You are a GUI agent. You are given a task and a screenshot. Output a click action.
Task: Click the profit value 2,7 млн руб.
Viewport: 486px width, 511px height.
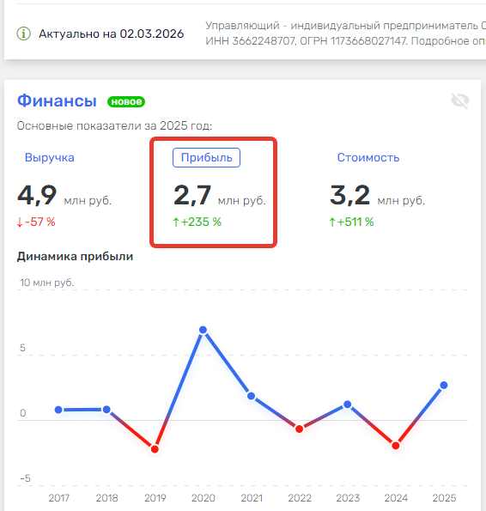(220, 196)
